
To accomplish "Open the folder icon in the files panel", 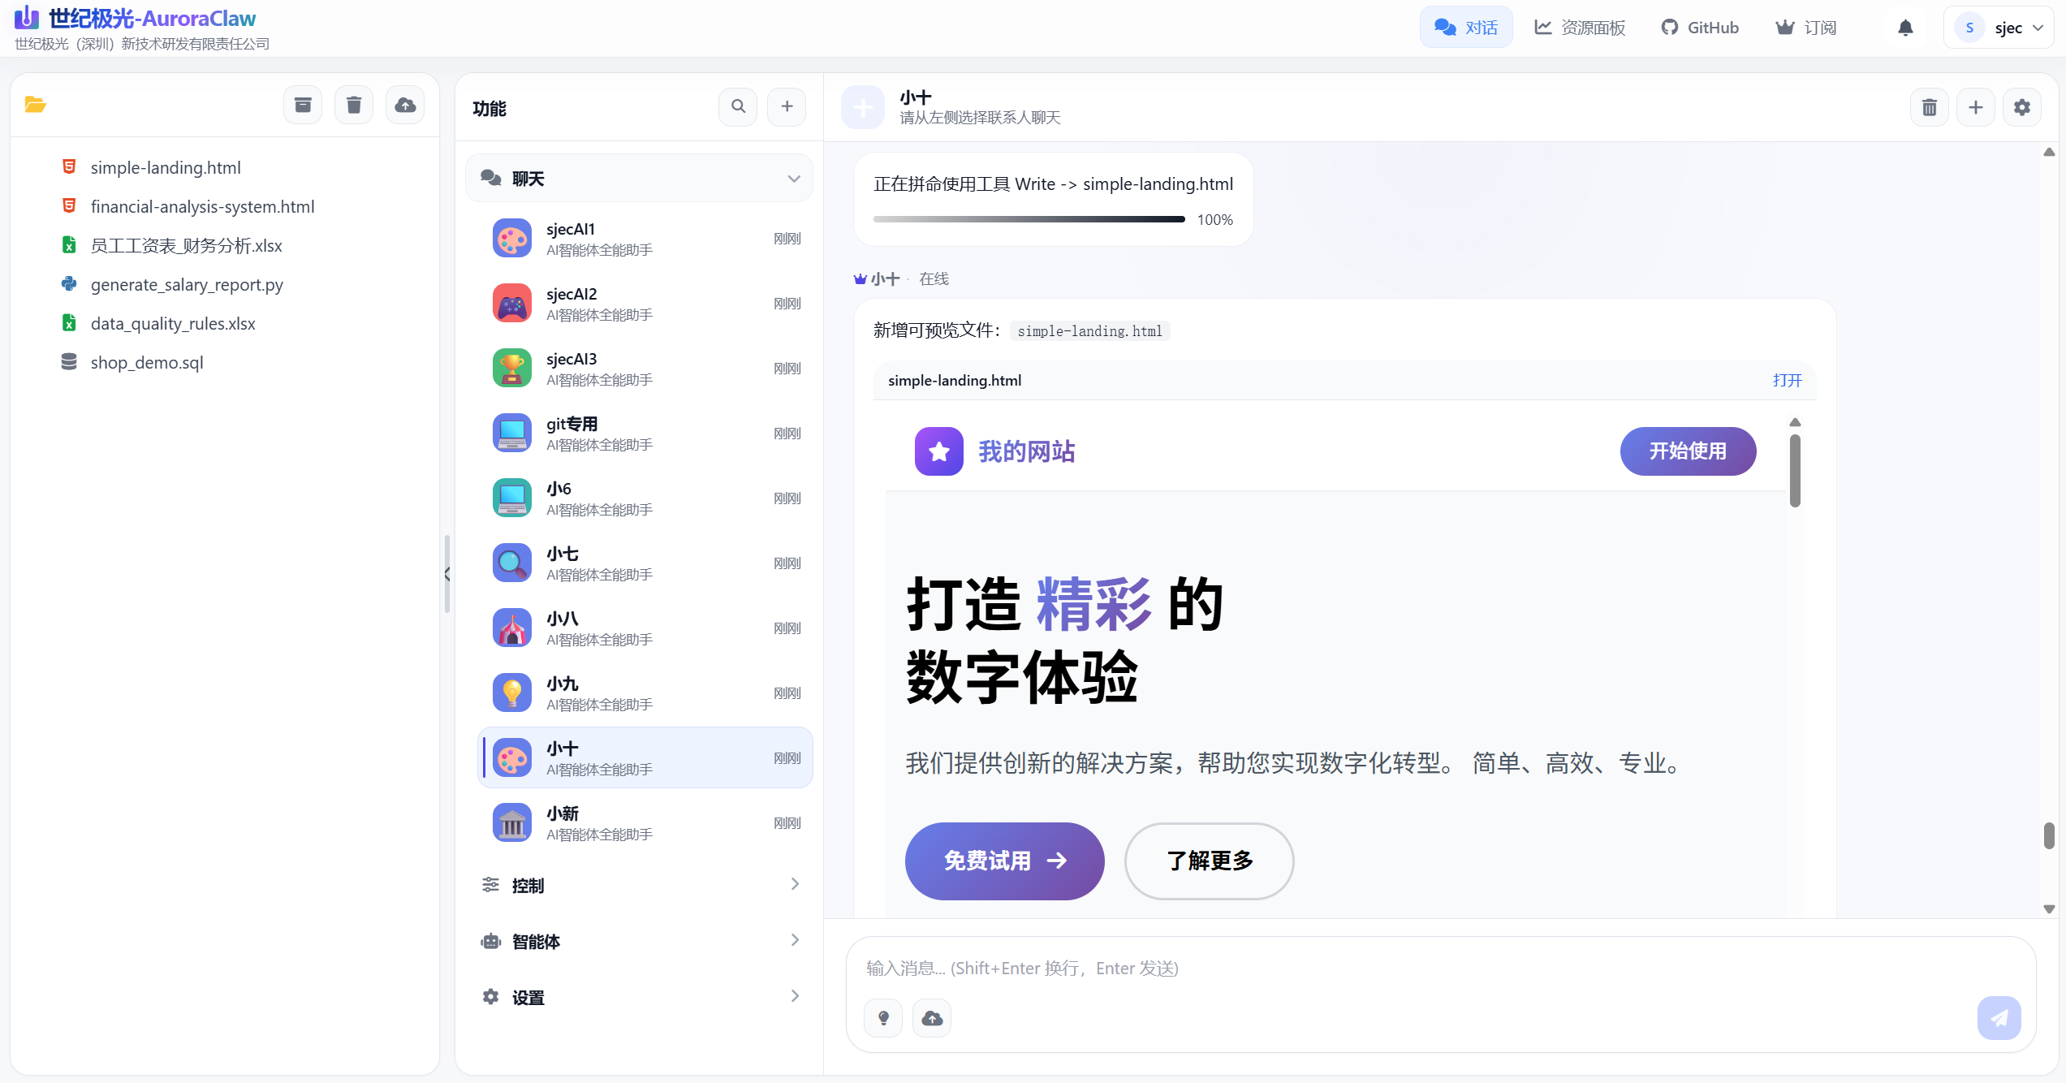I will (36, 105).
